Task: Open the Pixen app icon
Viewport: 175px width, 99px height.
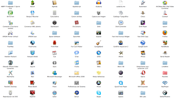Action: click(x=54, y=83)
